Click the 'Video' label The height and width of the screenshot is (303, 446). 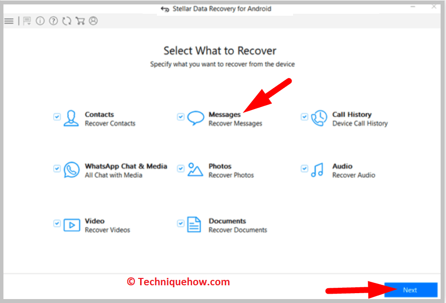[95, 221]
